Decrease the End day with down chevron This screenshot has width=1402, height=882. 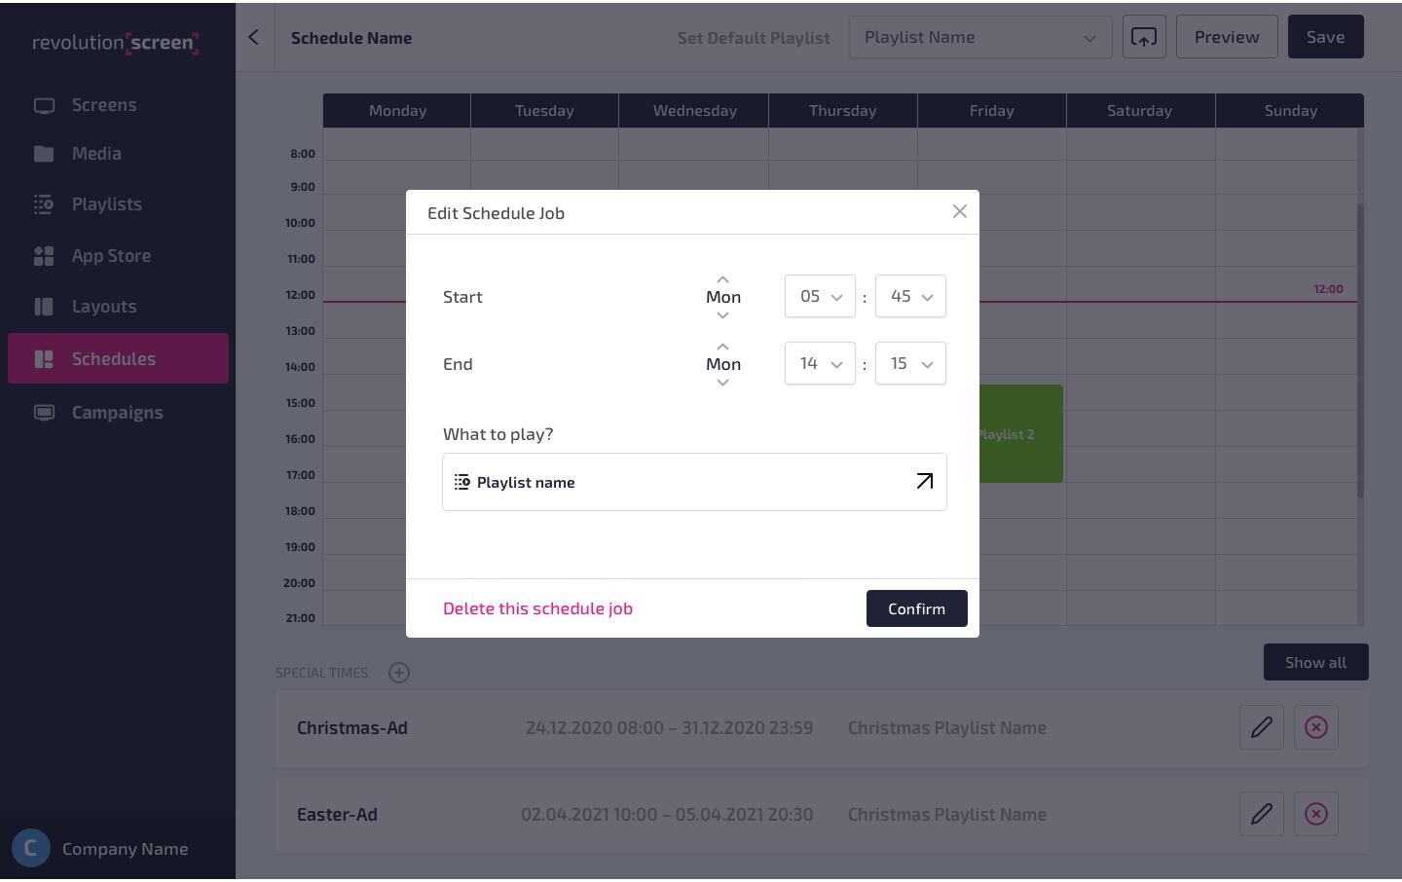pyautogui.click(x=722, y=383)
